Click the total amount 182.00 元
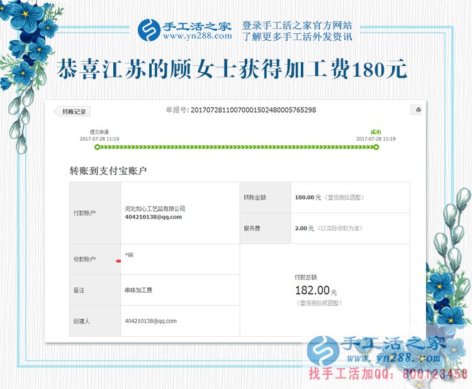The height and width of the screenshot is (389, 472). [x=316, y=290]
